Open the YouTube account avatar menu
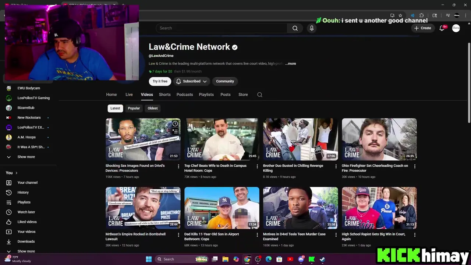Screen dimensions: 471x265 [x=456, y=28]
